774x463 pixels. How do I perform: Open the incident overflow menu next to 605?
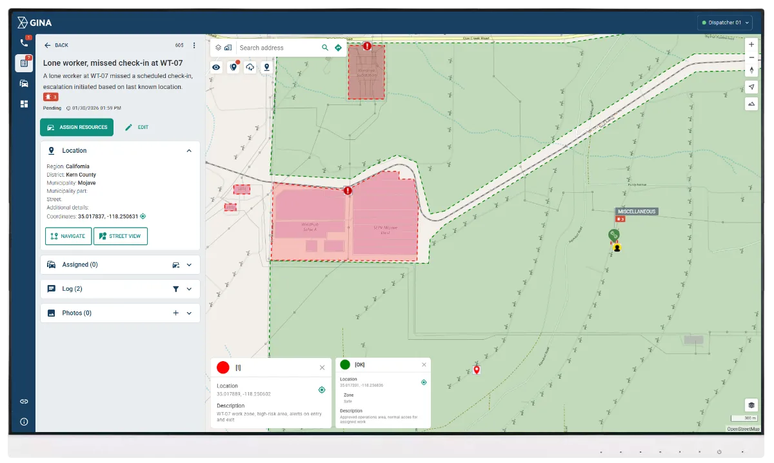tap(194, 45)
